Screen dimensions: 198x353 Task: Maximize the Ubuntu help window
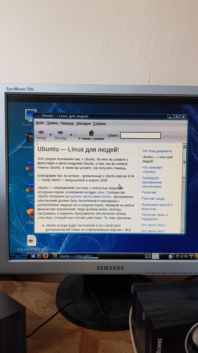(177, 117)
